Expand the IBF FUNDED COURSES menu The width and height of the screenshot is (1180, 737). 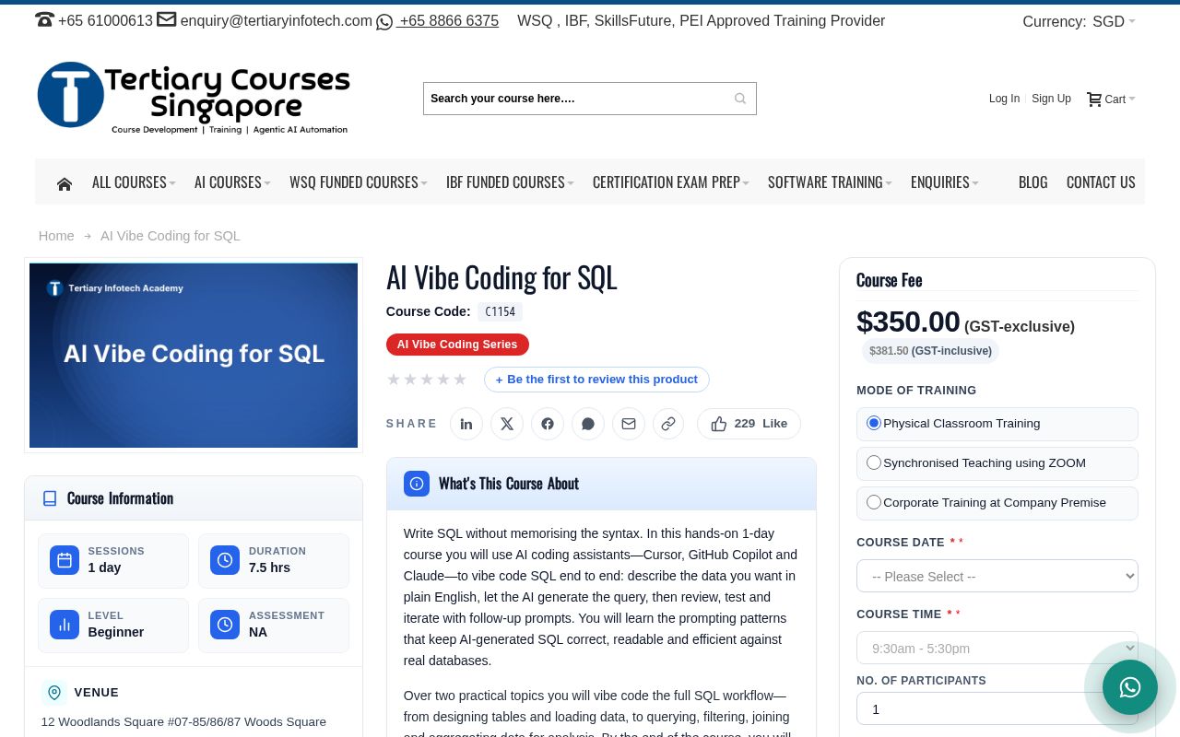pos(510,182)
